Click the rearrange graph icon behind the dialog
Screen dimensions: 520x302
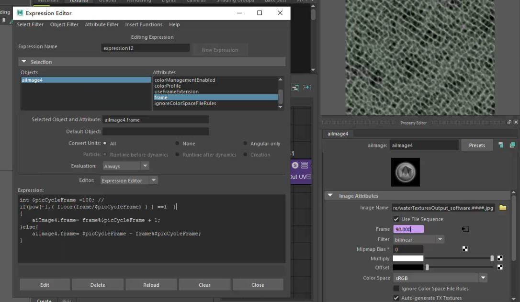point(295,87)
